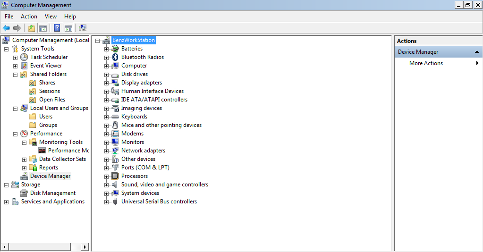Screen dimensions: 483x252
Task: Toggle Show/Hide Console Tree toolbar icon
Action: click(x=43, y=28)
